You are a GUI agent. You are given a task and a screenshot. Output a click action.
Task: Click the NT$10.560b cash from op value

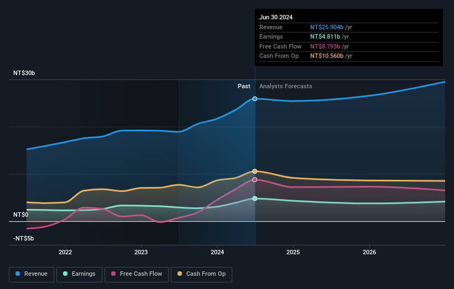click(x=327, y=56)
